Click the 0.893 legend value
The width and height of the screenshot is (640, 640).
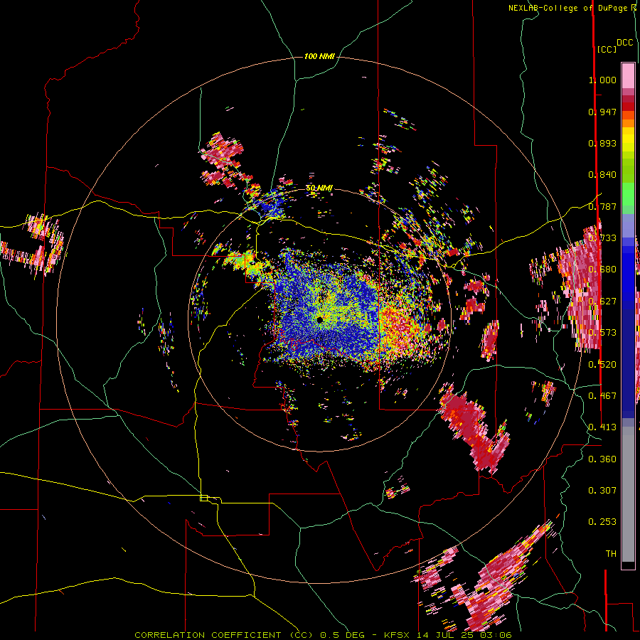pos(602,143)
